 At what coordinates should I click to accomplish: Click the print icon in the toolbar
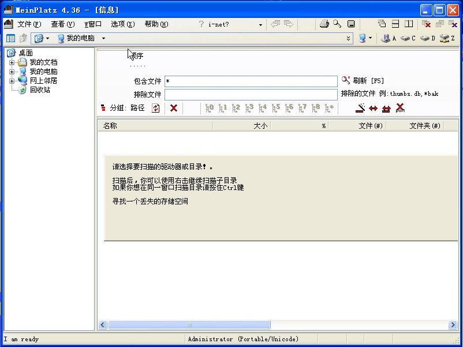pyautogui.click(x=324, y=24)
